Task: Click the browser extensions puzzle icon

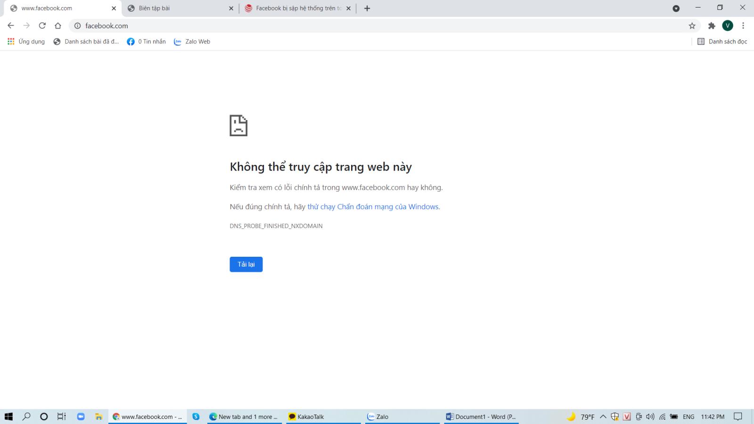Action: 712,26
